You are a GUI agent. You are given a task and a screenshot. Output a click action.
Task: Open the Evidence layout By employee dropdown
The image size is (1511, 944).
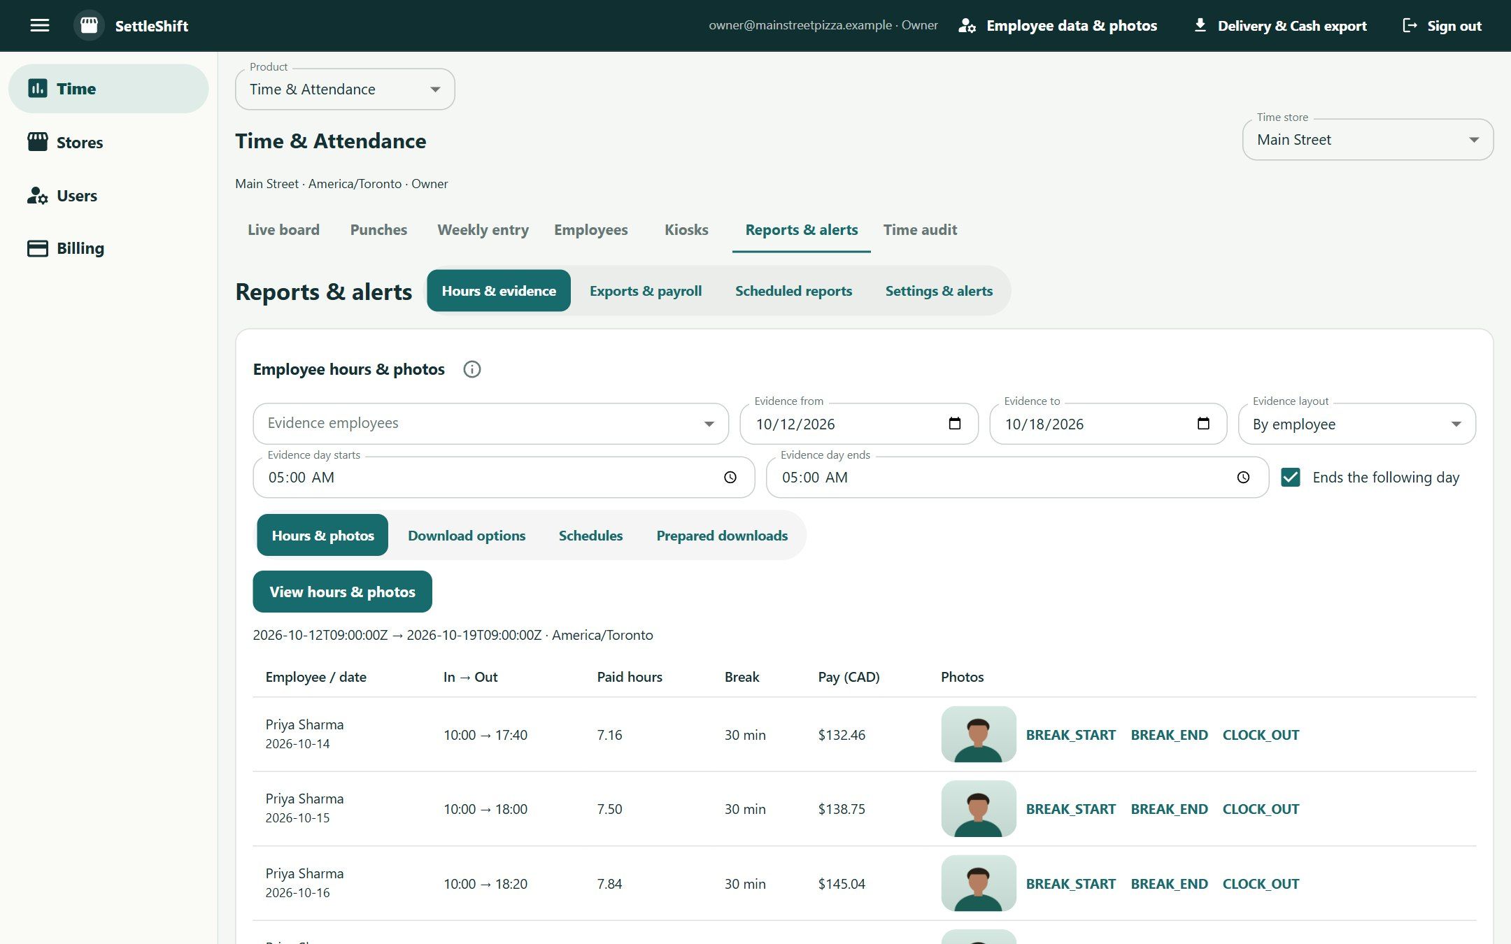click(x=1356, y=424)
